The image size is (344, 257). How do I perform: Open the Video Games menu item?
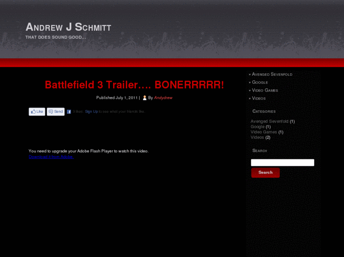pyautogui.click(x=265, y=91)
